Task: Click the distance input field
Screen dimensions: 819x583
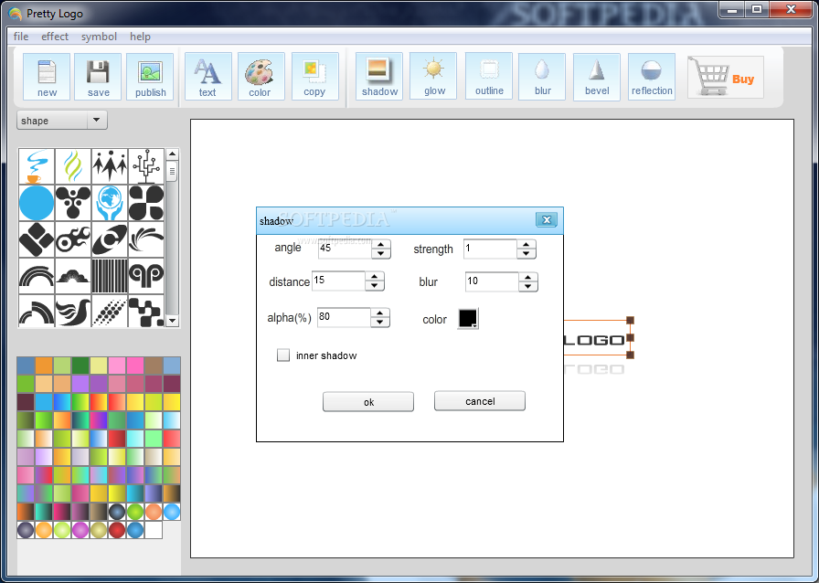Action: pos(338,281)
